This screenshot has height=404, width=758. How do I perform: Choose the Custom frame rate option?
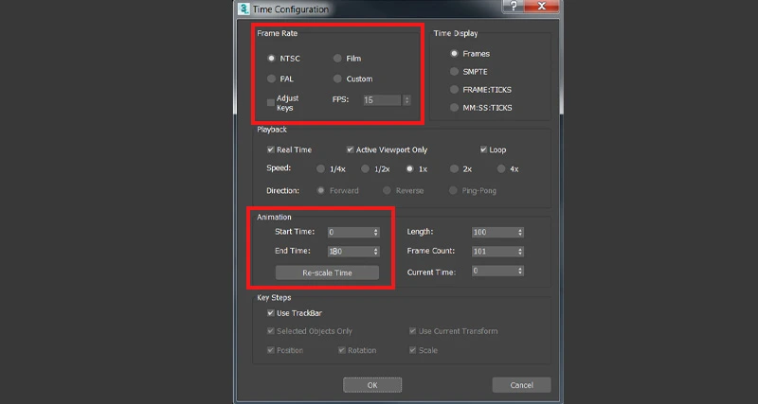337,79
